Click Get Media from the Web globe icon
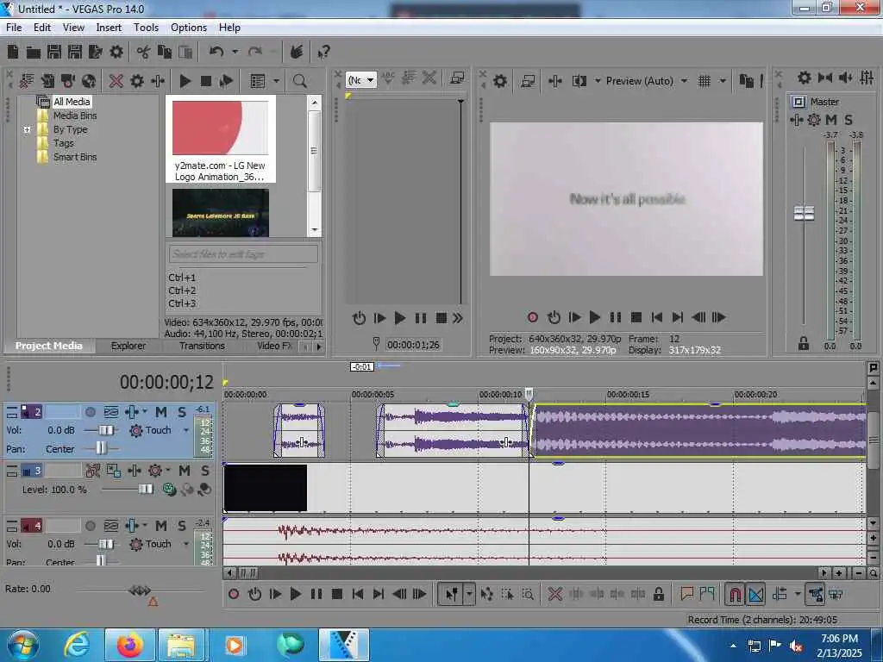 click(x=89, y=81)
